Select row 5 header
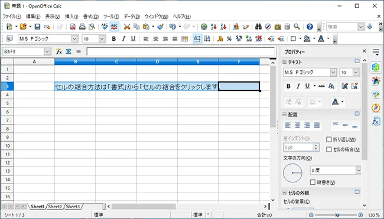 [x=7, y=103]
